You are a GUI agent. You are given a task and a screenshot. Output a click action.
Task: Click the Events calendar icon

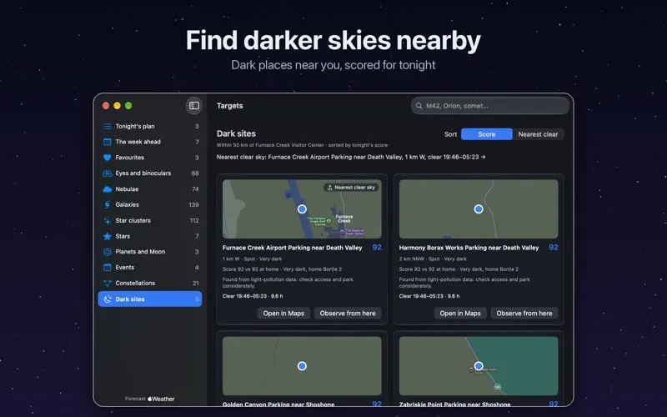coord(108,268)
